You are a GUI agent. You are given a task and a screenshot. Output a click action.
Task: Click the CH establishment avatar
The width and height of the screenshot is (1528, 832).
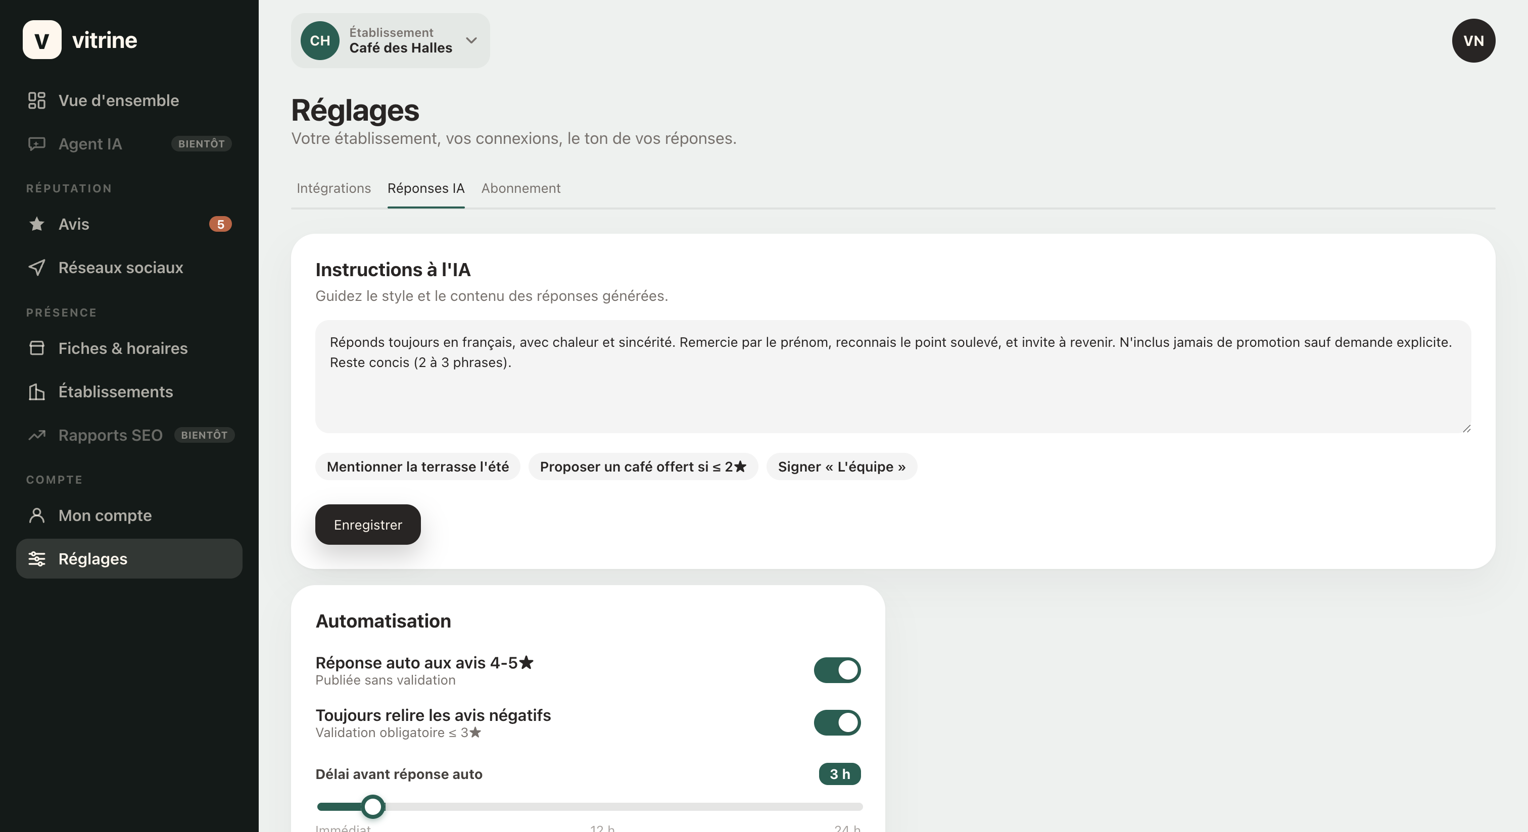coord(320,40)
